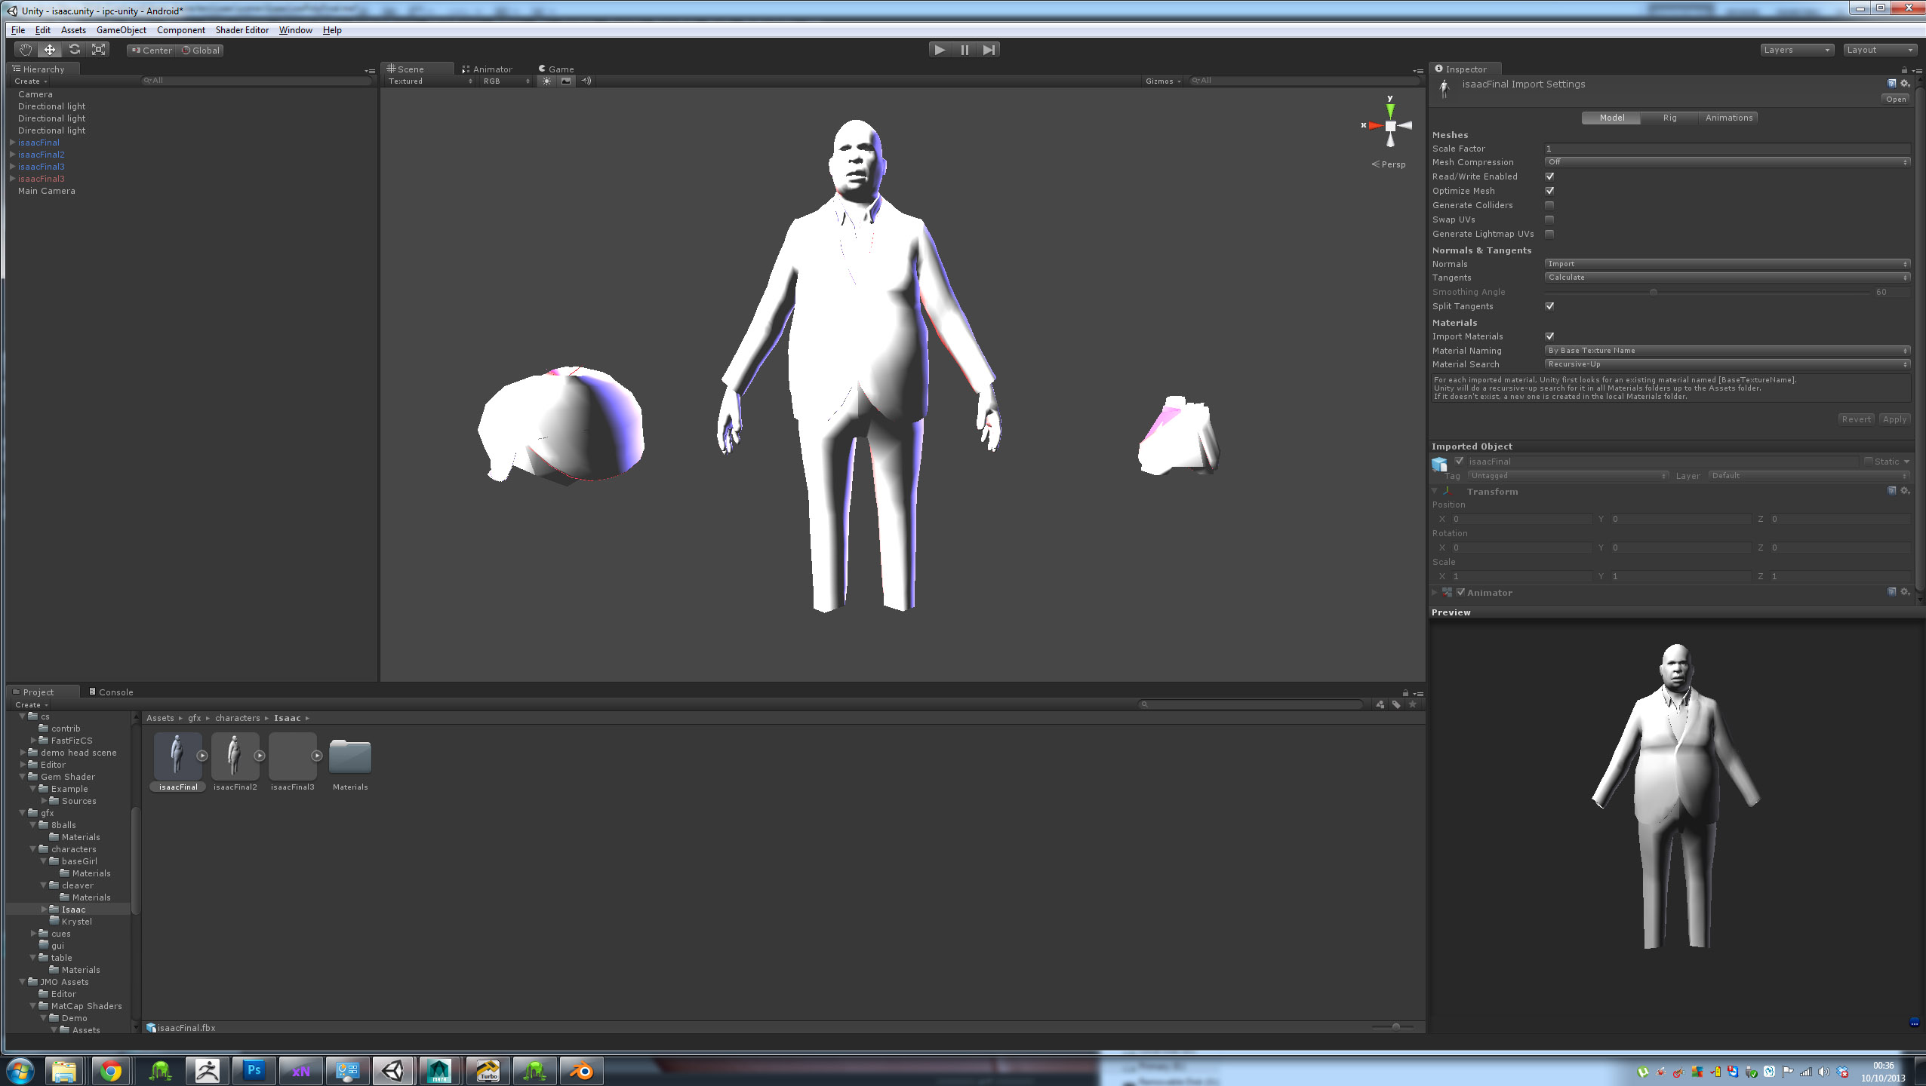Toggle scene view lighting icon
Screen dimensions: 1926x1086
tap(546, 81)
